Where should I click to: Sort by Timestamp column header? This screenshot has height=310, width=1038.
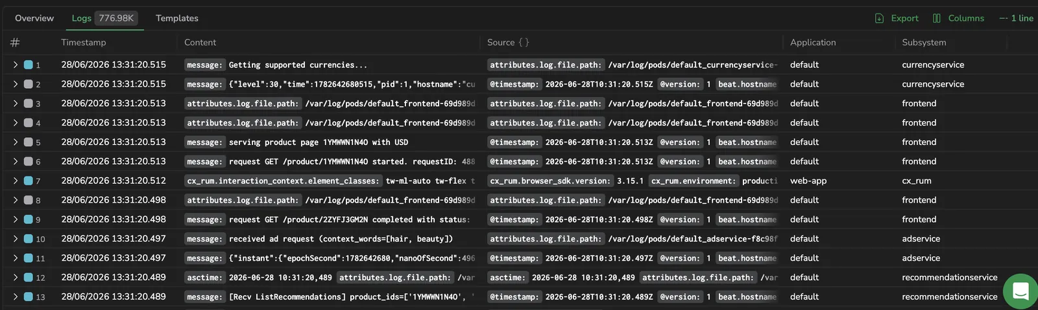pos(84,42)
